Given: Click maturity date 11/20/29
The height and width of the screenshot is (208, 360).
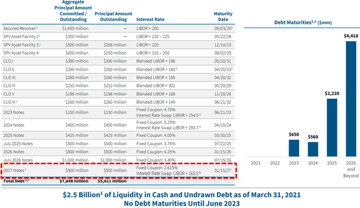Looking at the screenshot, I should 223,94.
